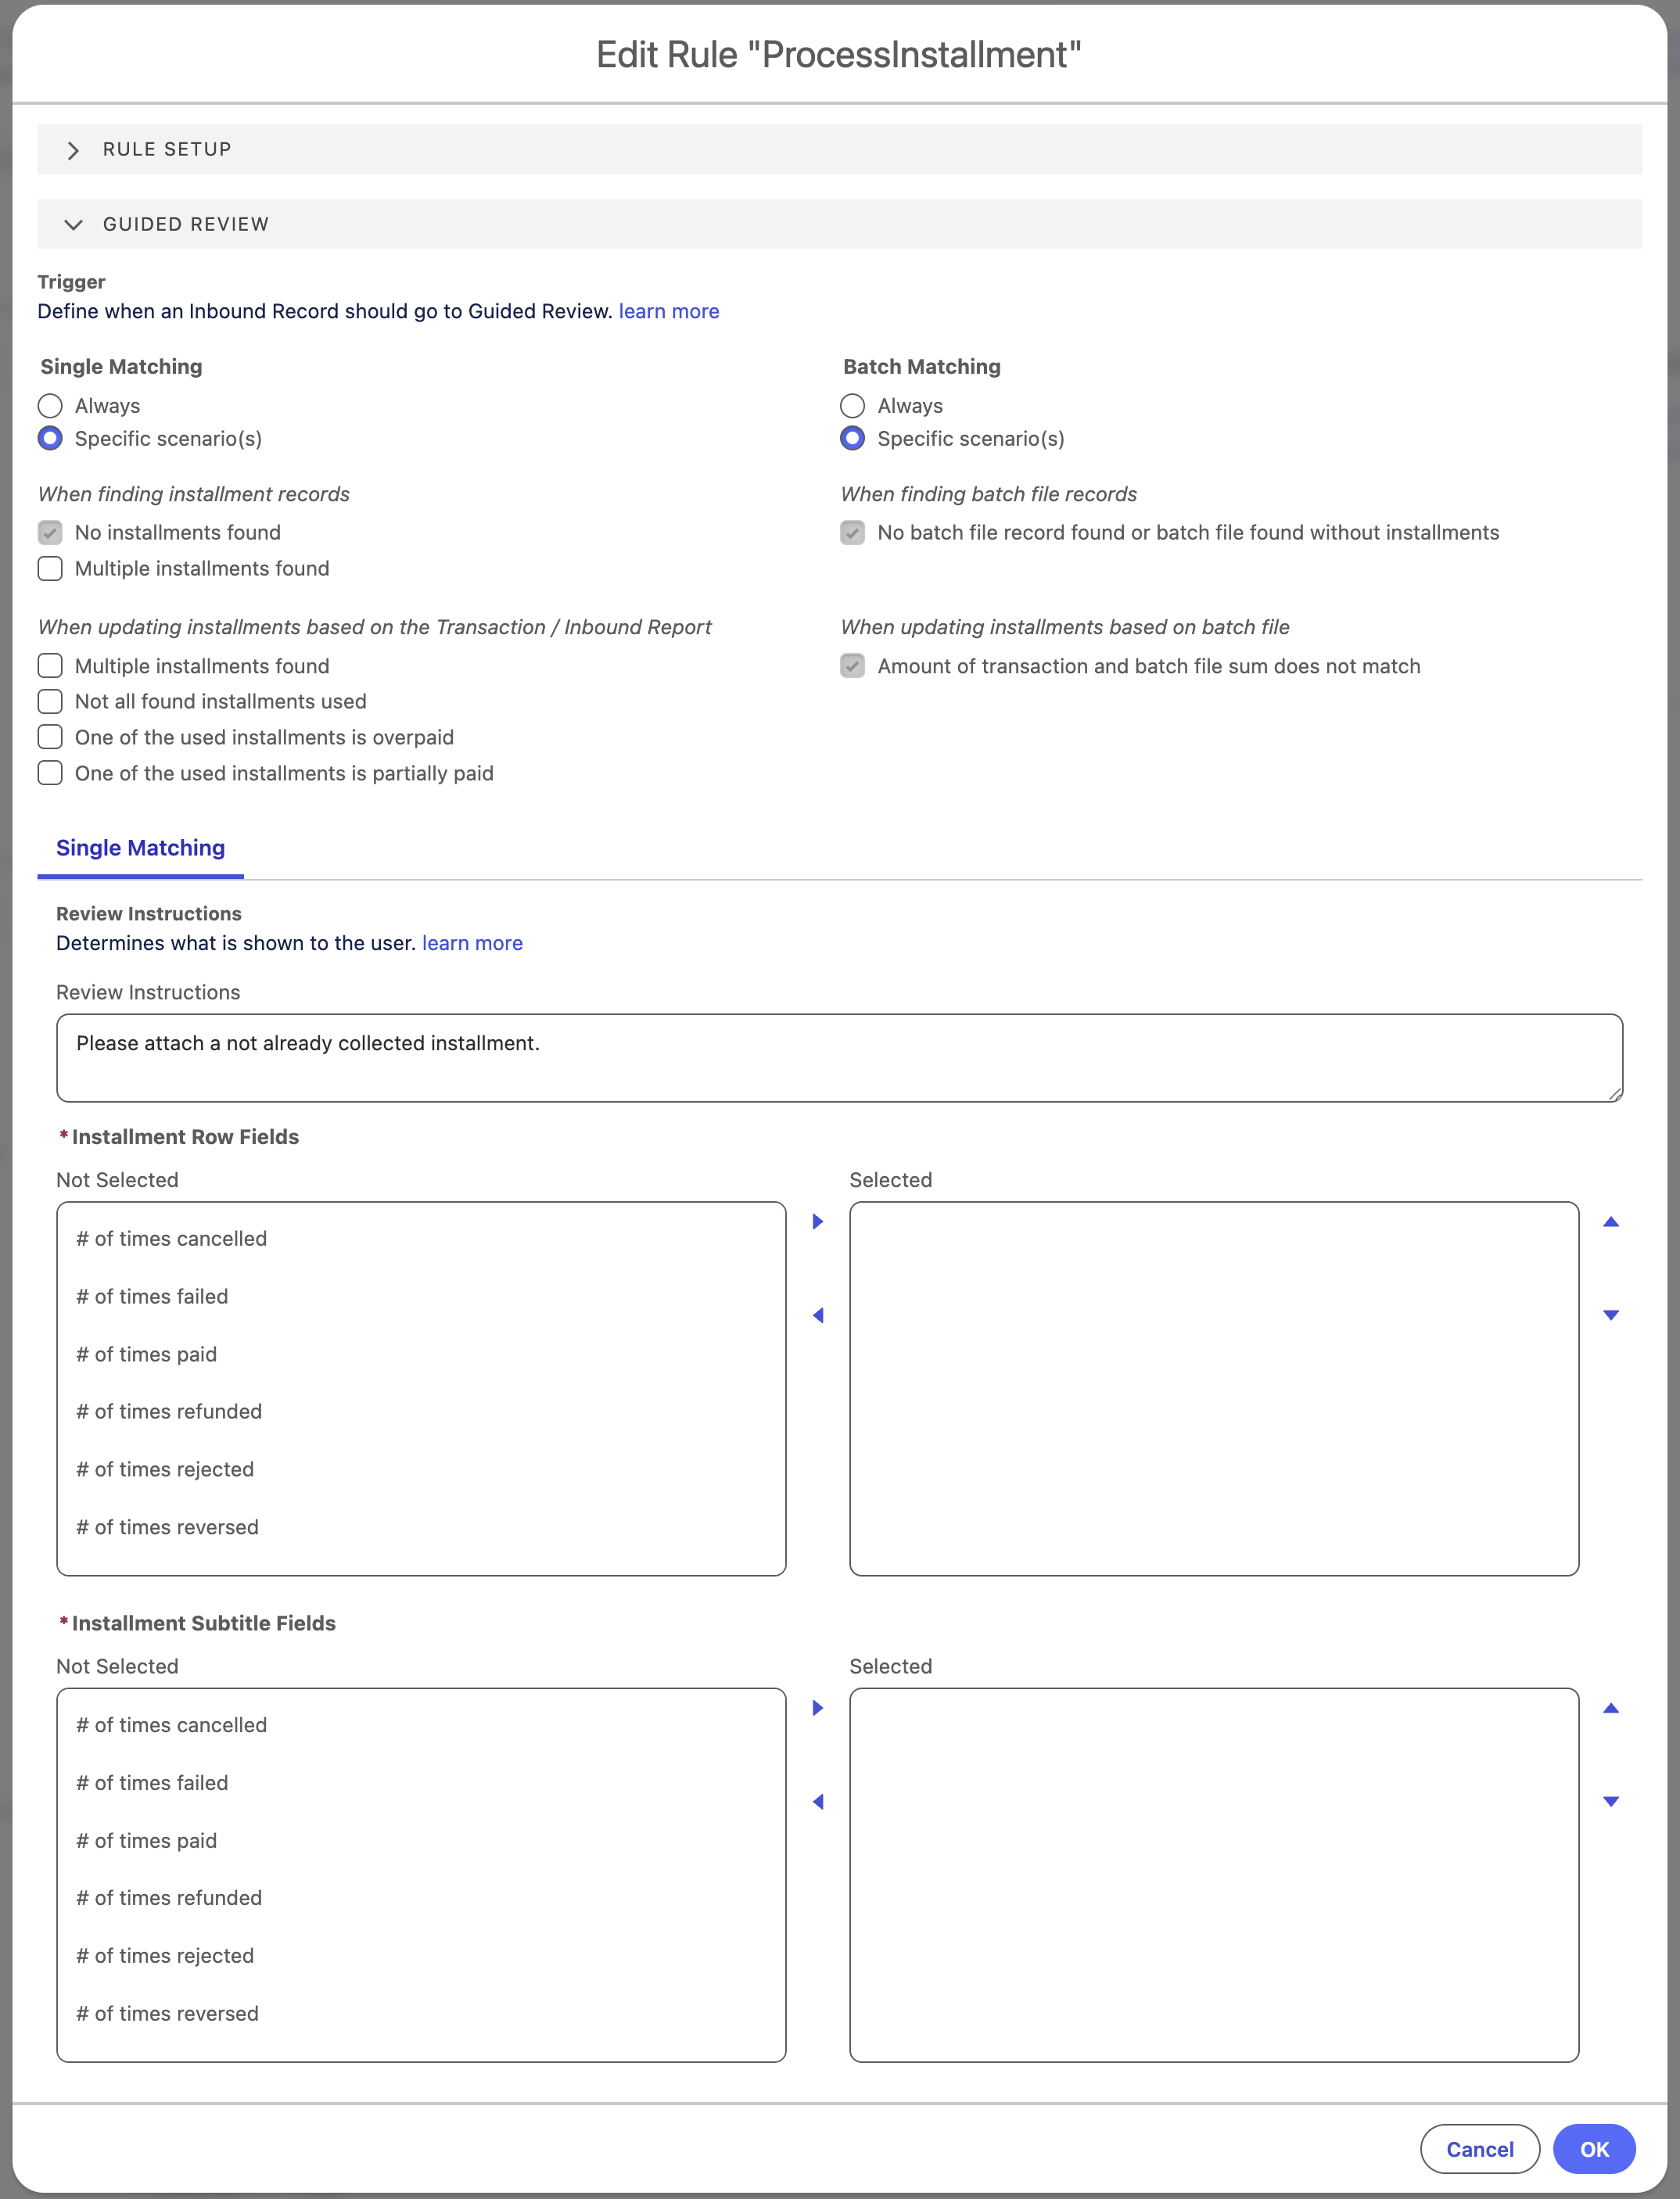Image resolution: width=1680 pixels, height=2199 pixels.
Task: Click the right arrow to add Installment Row Field
Action: [818, 1221]
